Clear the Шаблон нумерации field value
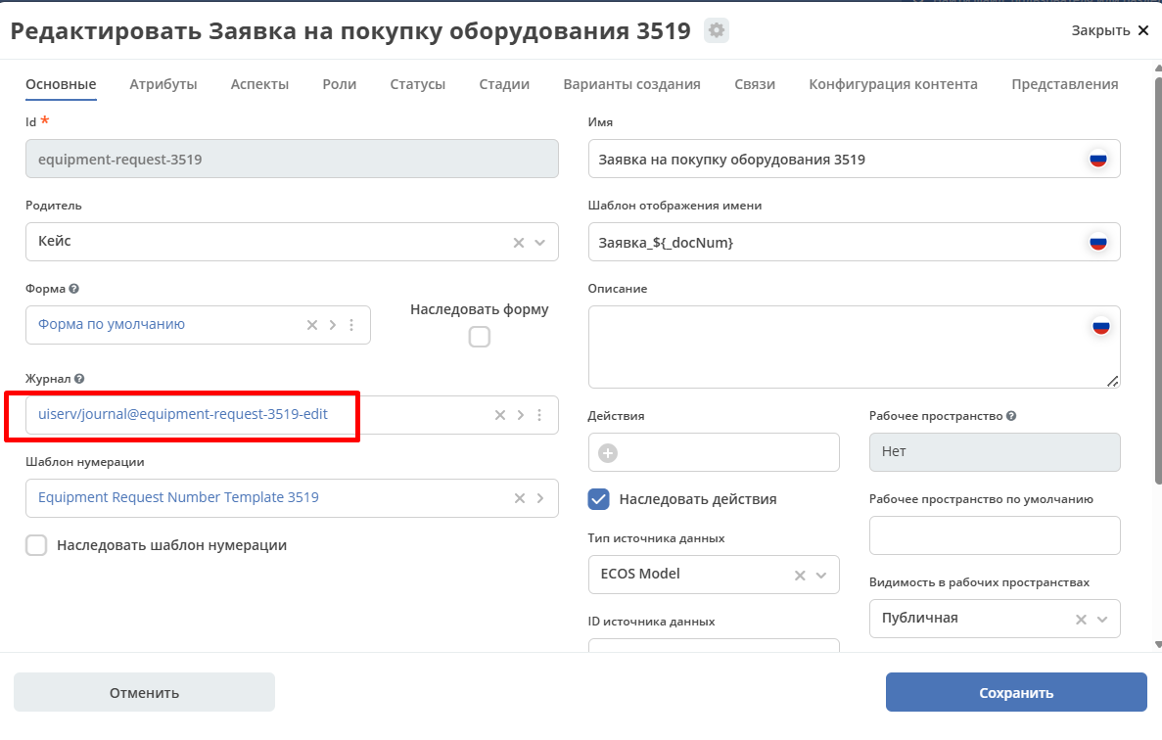 click(520, 498)
